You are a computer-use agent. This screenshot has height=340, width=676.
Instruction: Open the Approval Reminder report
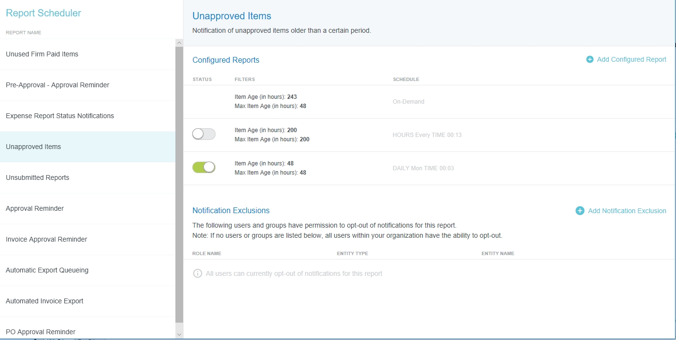(x=35, y=208)
